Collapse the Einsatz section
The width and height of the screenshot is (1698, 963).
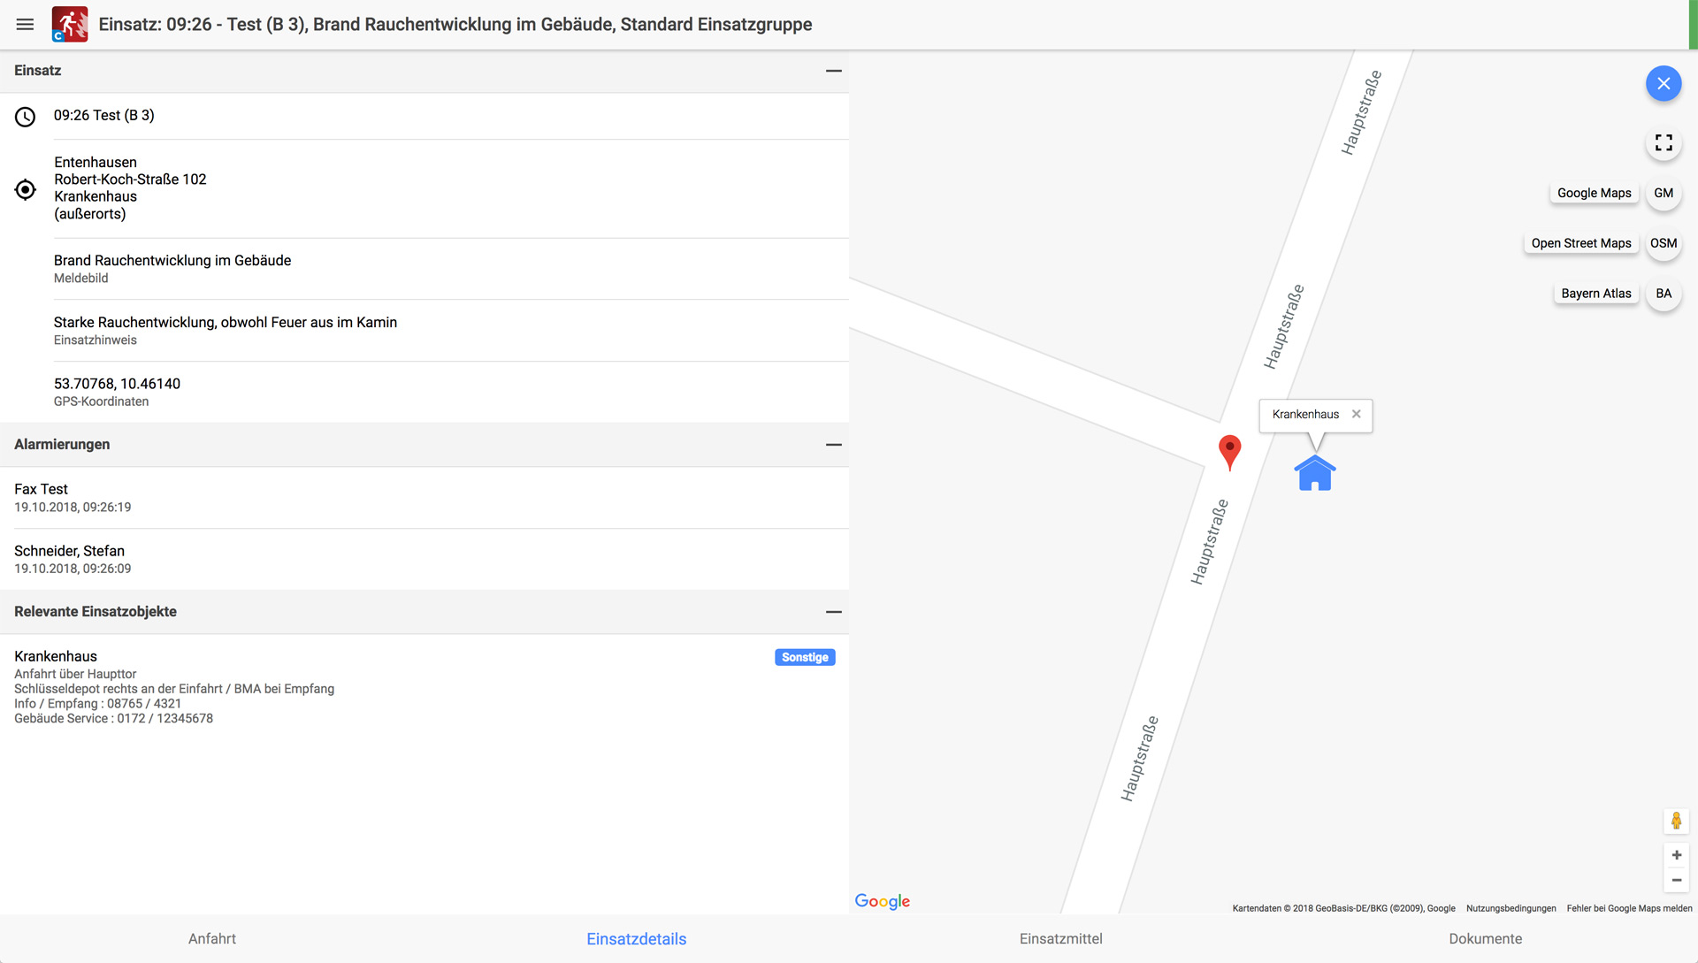pos(833,71)
